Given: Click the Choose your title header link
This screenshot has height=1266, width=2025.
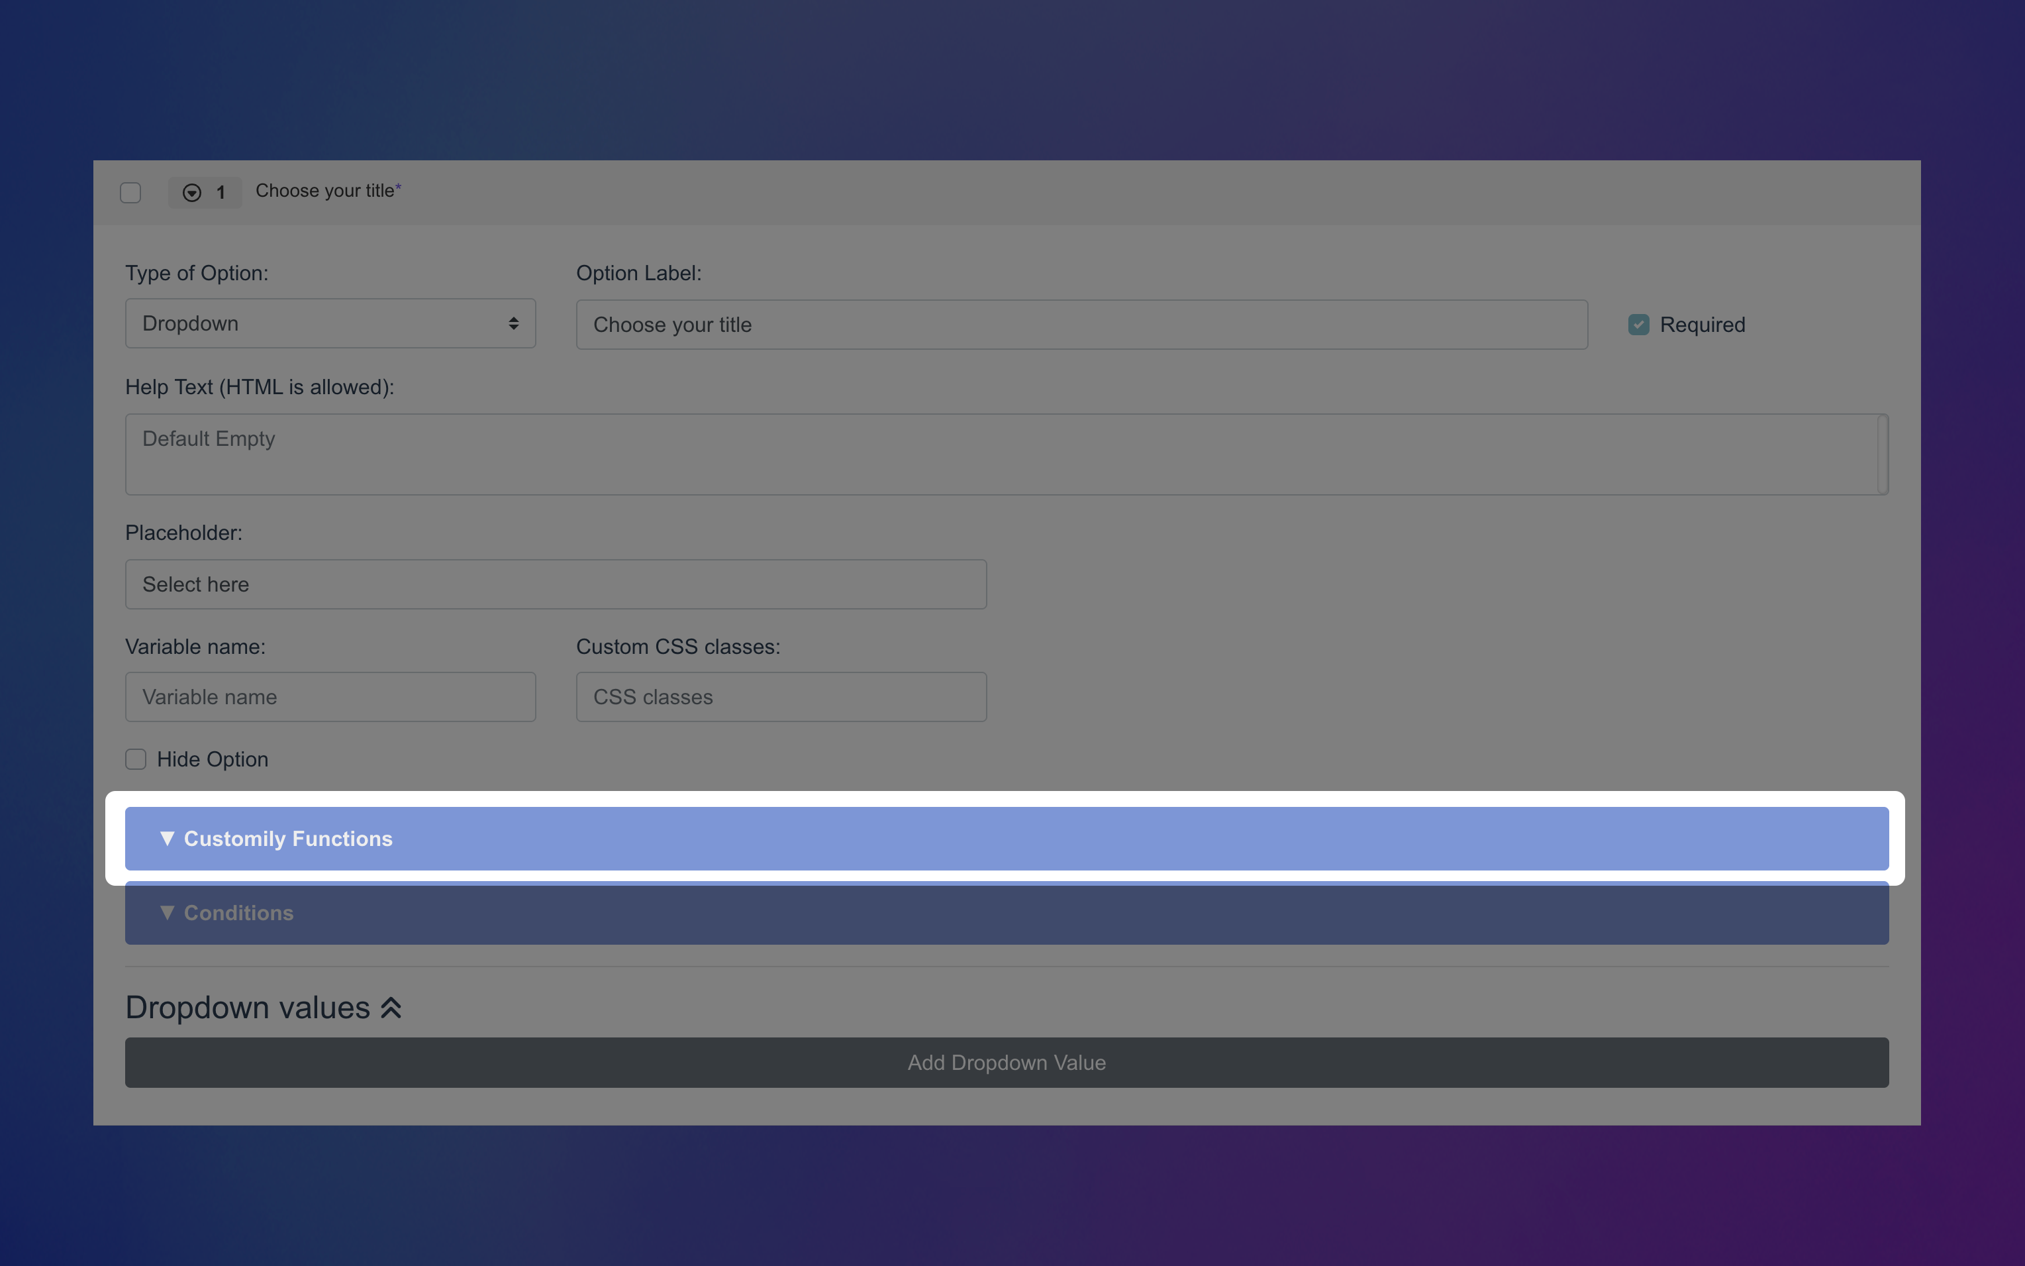Looking at the screenshot, I should (326, 191).
